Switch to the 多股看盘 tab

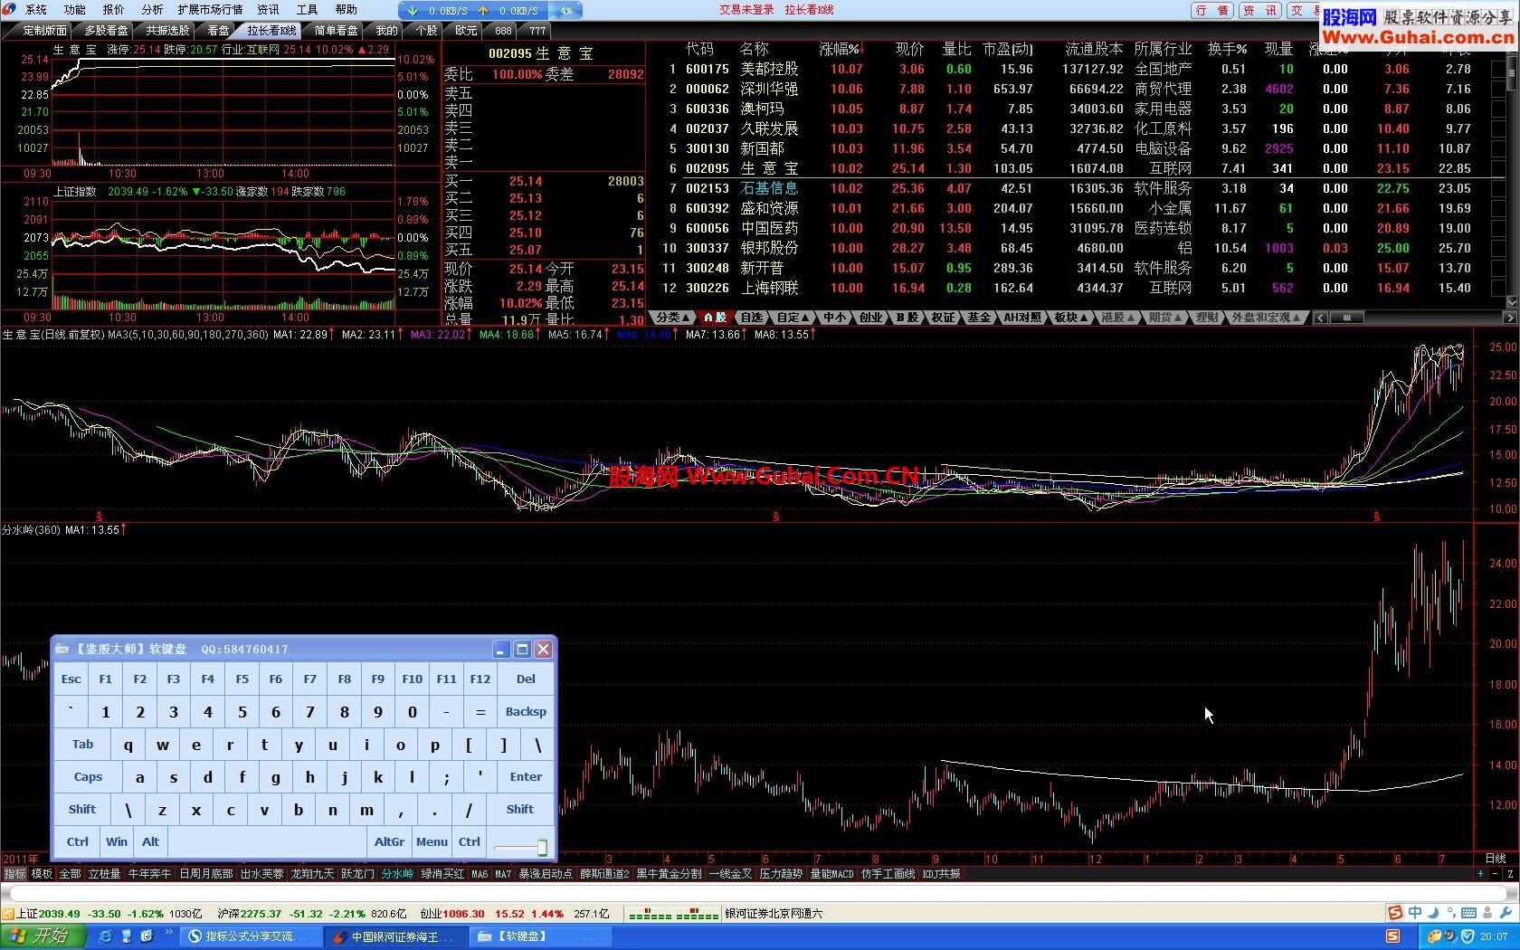click(106, 30)
